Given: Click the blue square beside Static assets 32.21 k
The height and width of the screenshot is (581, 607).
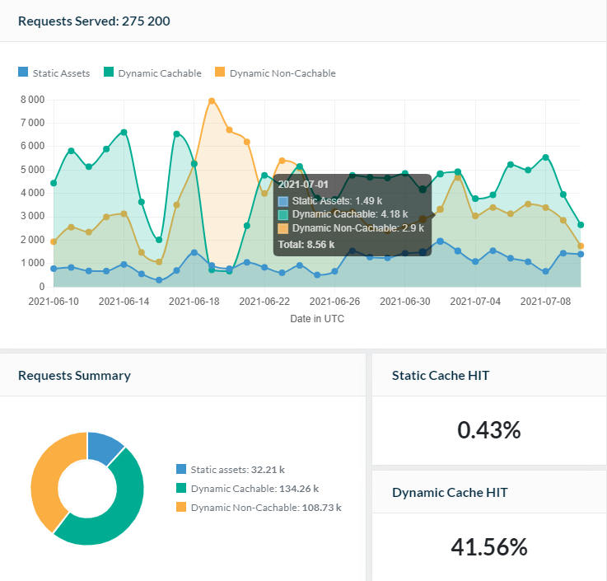Looking at the screenshot, I should 181,469.
